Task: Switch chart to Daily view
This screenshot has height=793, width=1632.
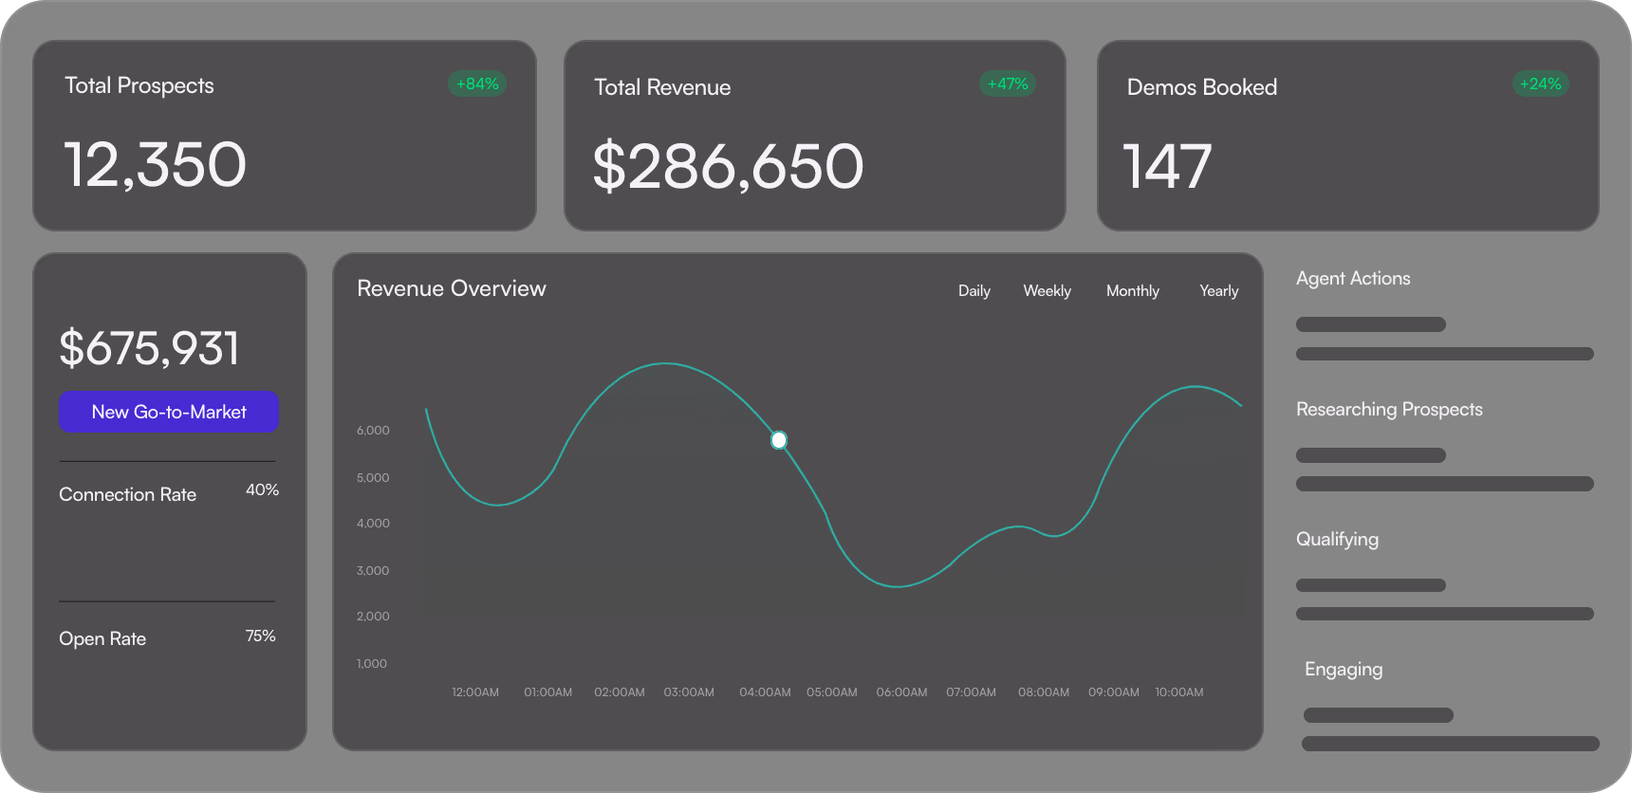Action: [974, 291]
